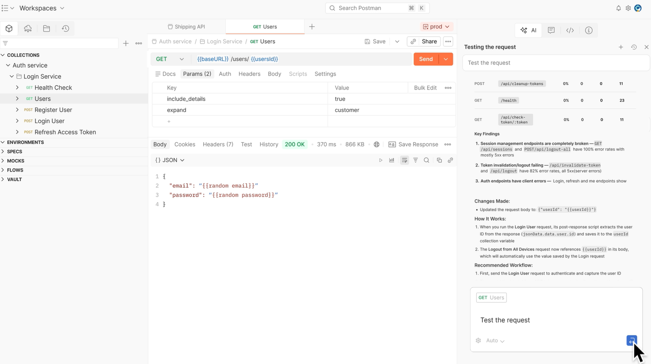Image resolution: width=651 pixels, height=364 pixels.
Task: Open AI prompt settings gear
Action: point(478,341)
